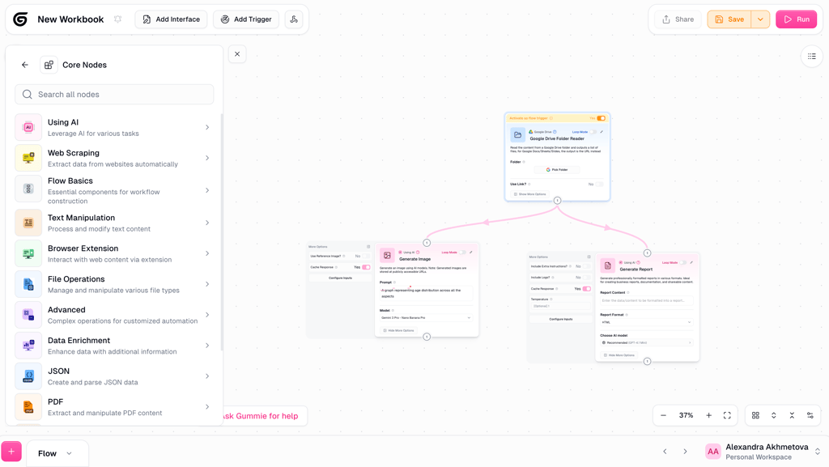This screenshot has width=829, height=467.
Task: Expand the Web Scraping chevron
Action: [207, 158]
